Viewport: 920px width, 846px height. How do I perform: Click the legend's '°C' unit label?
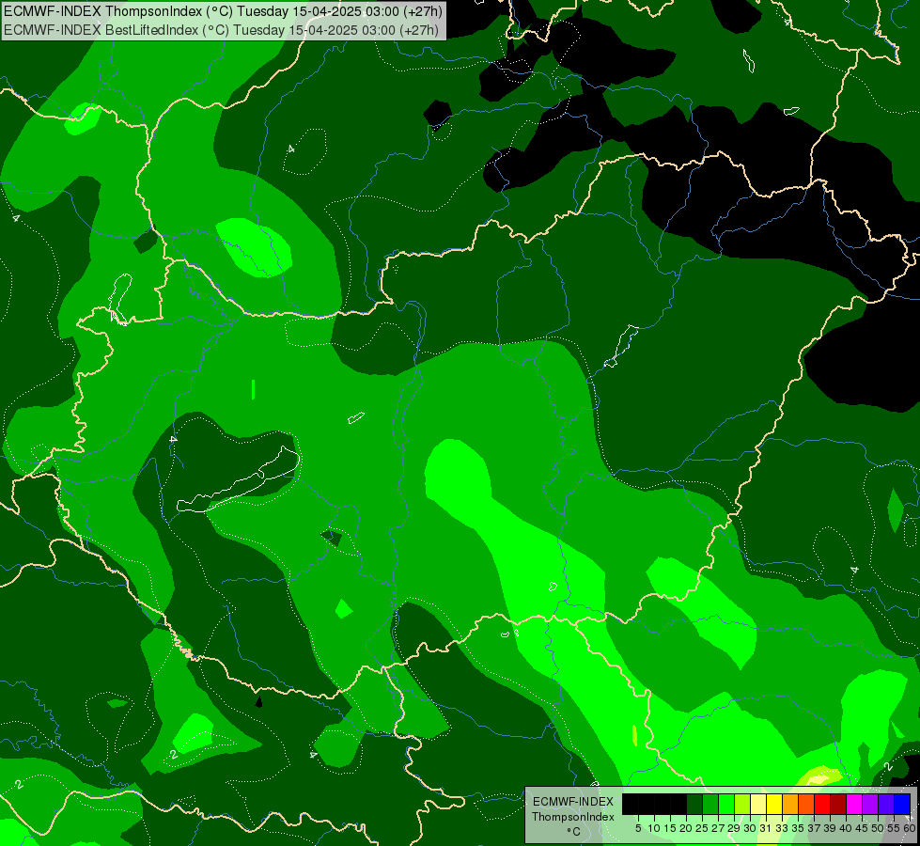[x=573, y=832]
